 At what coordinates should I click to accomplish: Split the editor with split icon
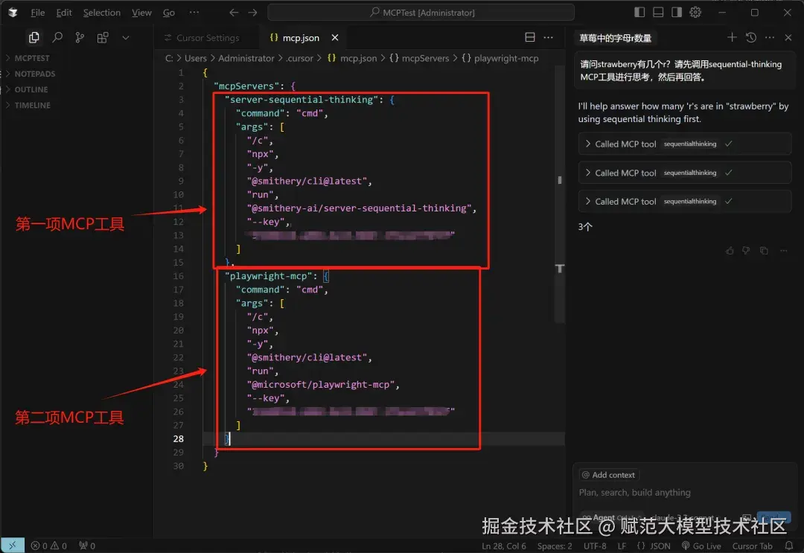[530, 37]
